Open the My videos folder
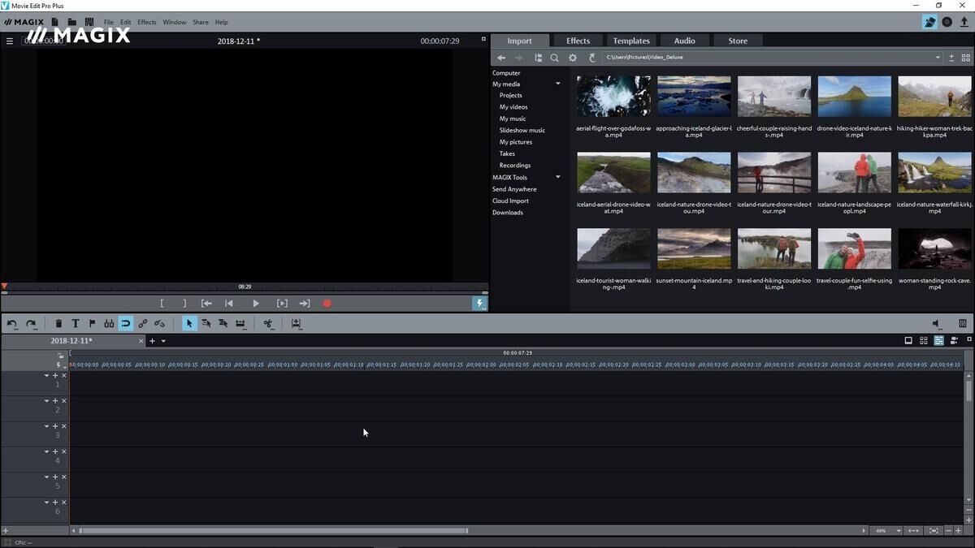The image size is (975, 548). click(513, 107)
